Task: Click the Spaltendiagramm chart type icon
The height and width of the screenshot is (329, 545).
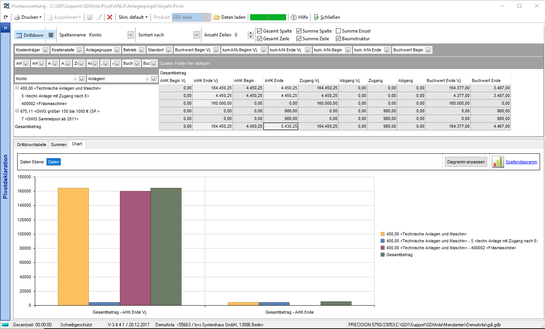Action: (x=498, y=162)
